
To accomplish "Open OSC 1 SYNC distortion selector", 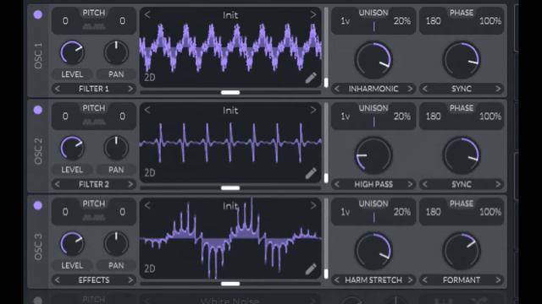I will tap(462, 89).
